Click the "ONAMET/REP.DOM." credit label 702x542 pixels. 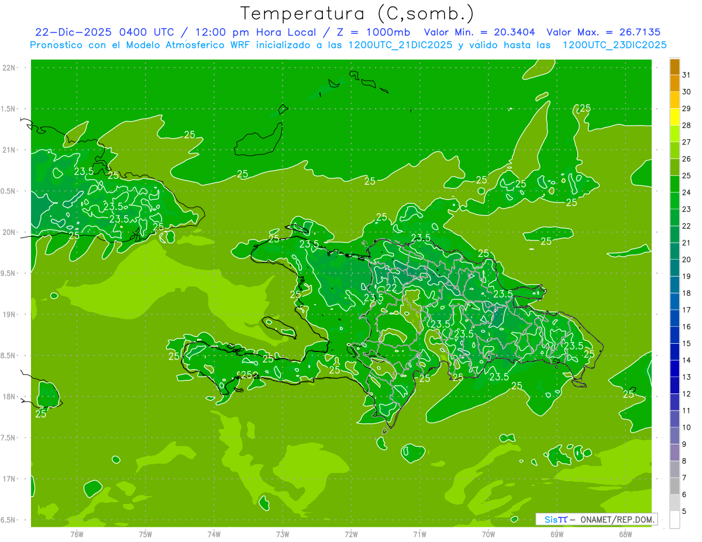tap(618, 519)
